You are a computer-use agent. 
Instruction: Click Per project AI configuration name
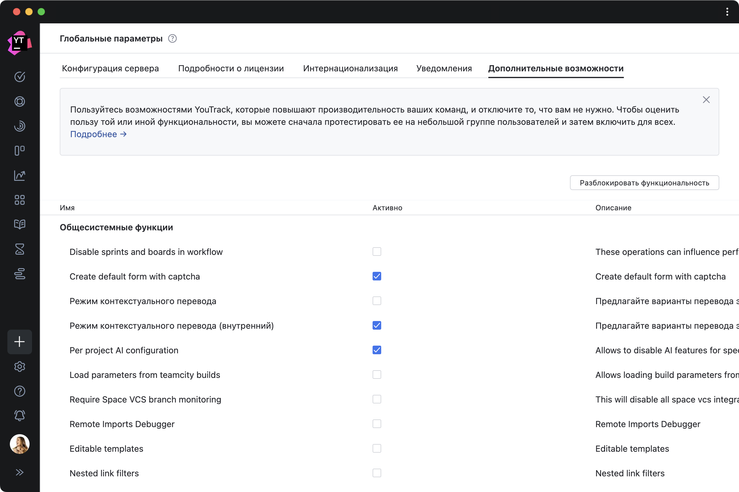[x=124, y=350]
